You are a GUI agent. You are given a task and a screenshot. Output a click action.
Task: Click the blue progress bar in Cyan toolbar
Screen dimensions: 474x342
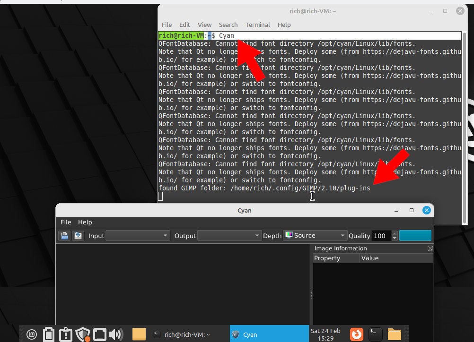click(415, 236)
